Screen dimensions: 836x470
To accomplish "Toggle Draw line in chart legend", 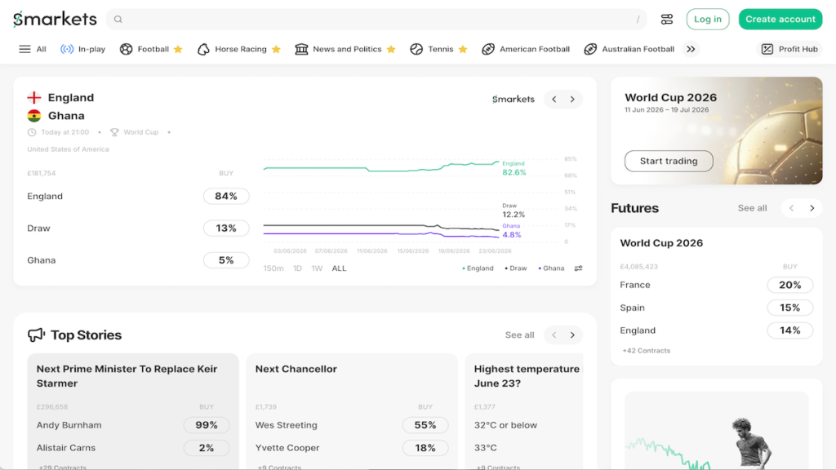I will [x=516, y=268].
